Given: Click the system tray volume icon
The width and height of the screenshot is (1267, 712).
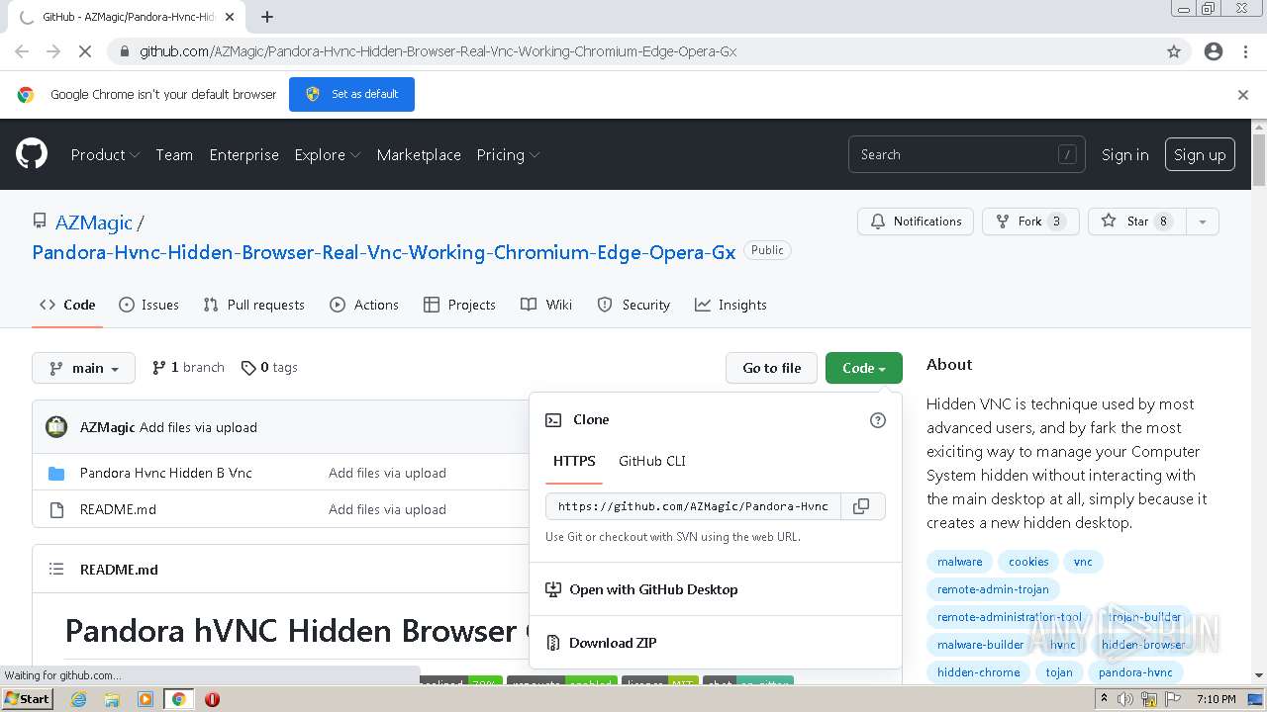Looking at the screenshot, I should click(1125, 699).
